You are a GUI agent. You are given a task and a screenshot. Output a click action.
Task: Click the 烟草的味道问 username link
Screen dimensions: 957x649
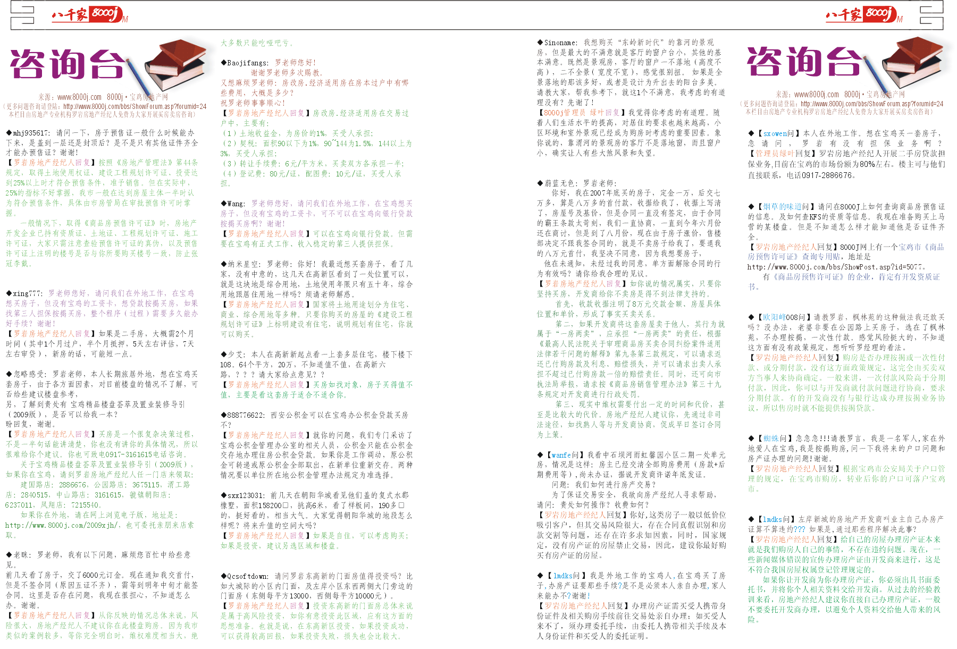pos(786,207)
